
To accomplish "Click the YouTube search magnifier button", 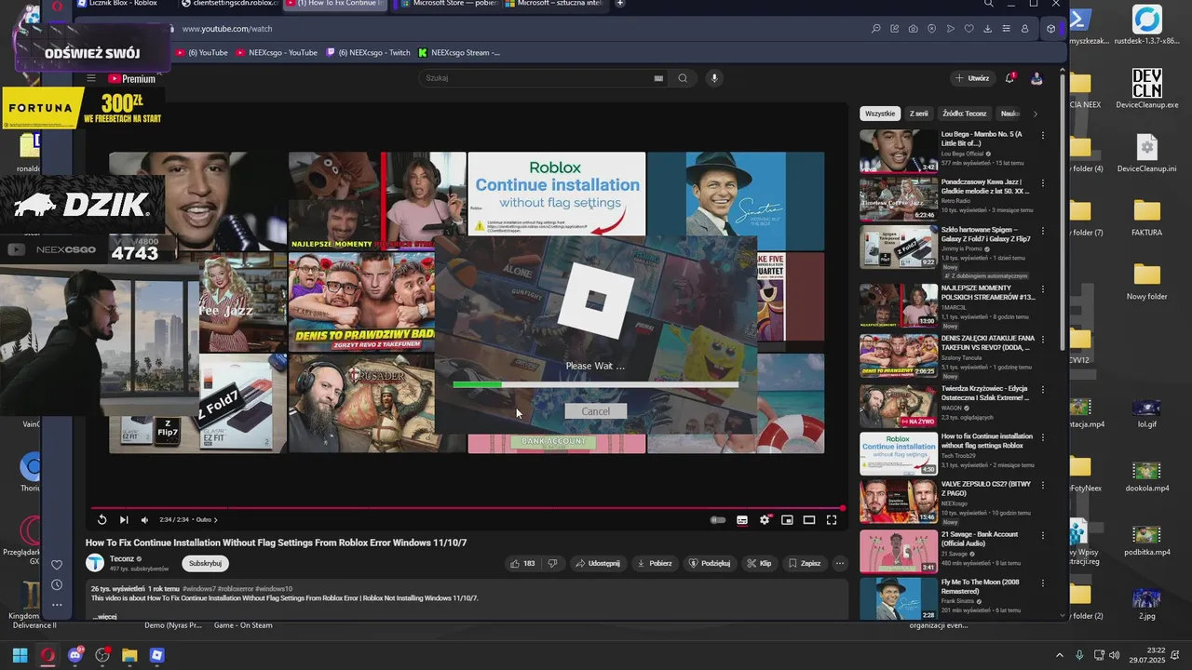I will [683, 78].
